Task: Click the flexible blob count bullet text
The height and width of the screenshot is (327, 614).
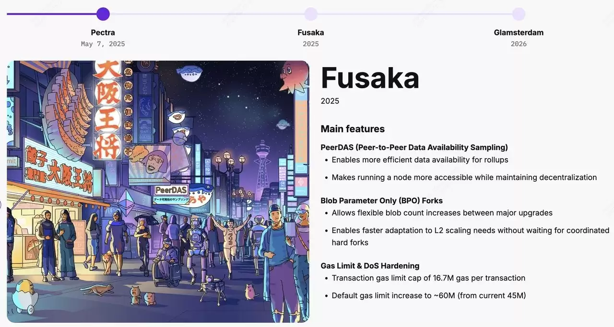Action: tap(442, 212)
